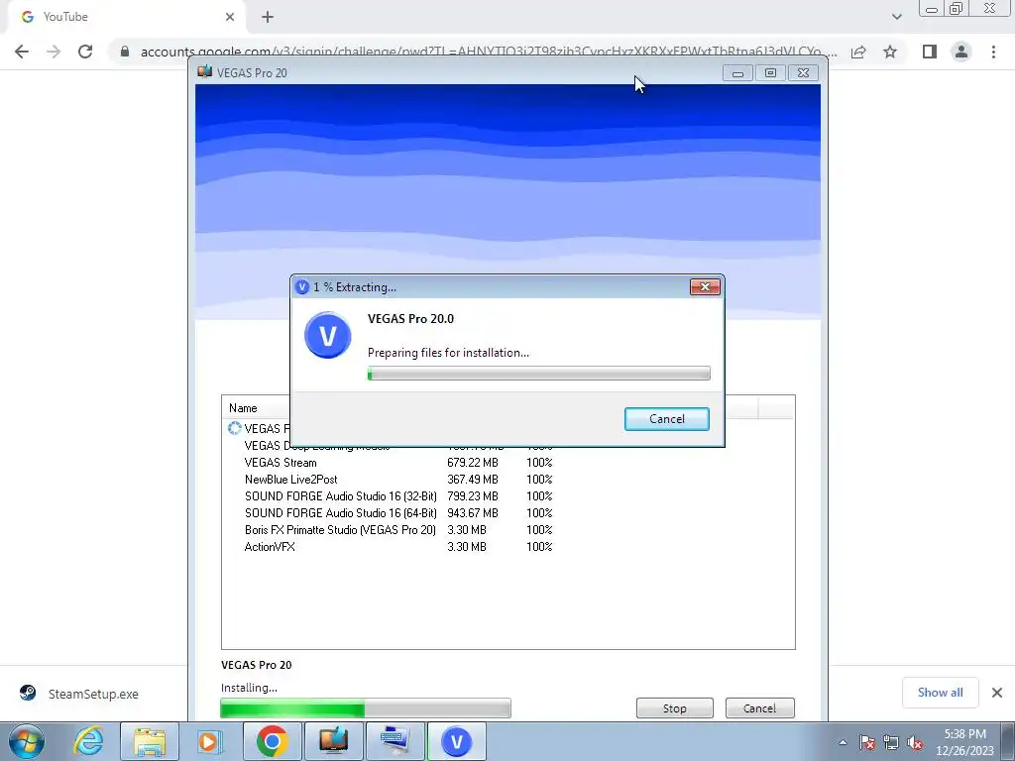Click the VEGAS V logo in dialog

[327, 335]
